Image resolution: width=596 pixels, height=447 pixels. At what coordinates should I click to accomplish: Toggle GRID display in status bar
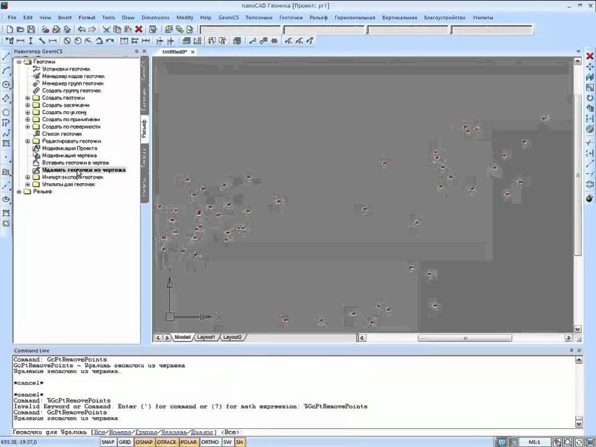[x=125, y=442]
